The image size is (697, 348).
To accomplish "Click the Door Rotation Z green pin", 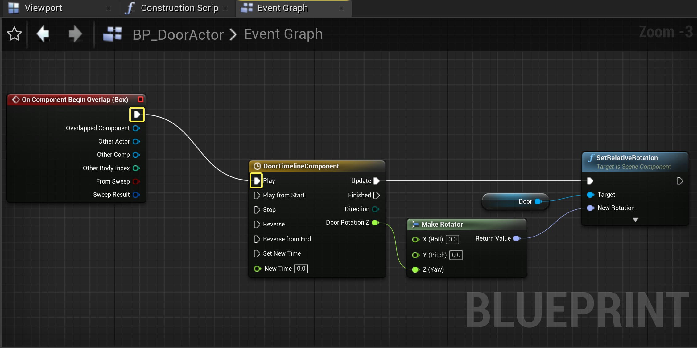I will tap(375, 222).
